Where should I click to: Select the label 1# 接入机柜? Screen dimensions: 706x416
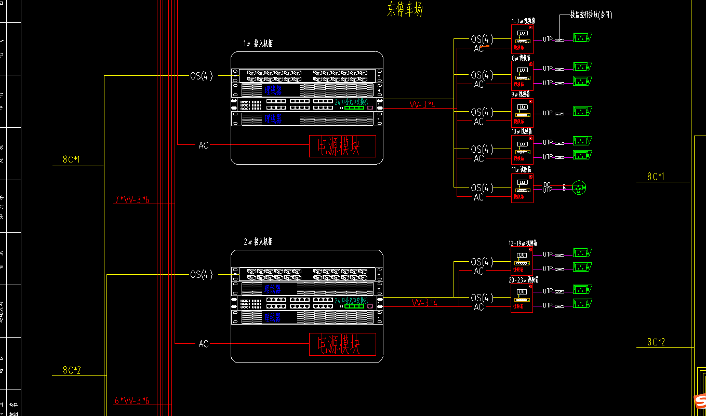(258, 44)
